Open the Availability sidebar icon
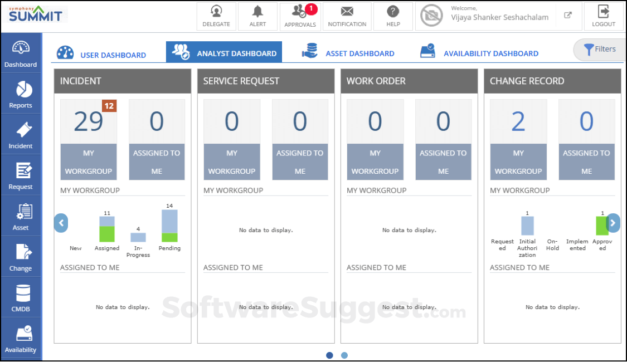Viewport: 627px width, 362px height. tap(21, 338)
